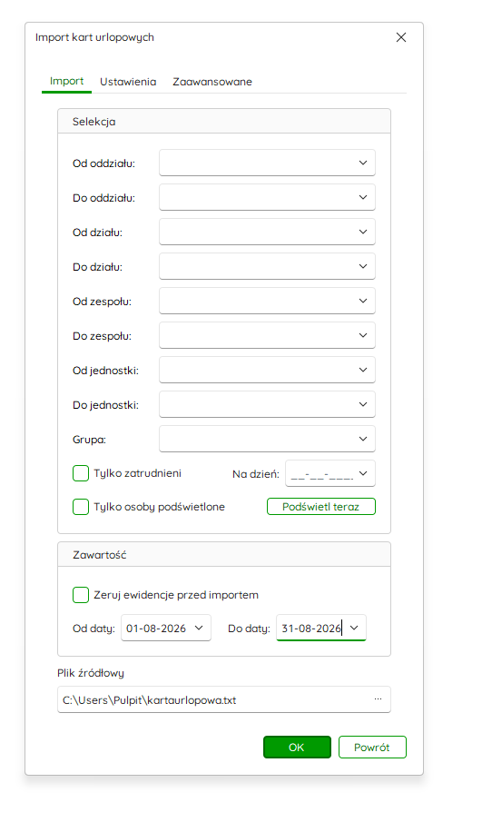The height and width of the screenshot is (832, 482).
Task: Open the Do daty calendar chevron
Action: pyautogui.click(x=354, y=628)
